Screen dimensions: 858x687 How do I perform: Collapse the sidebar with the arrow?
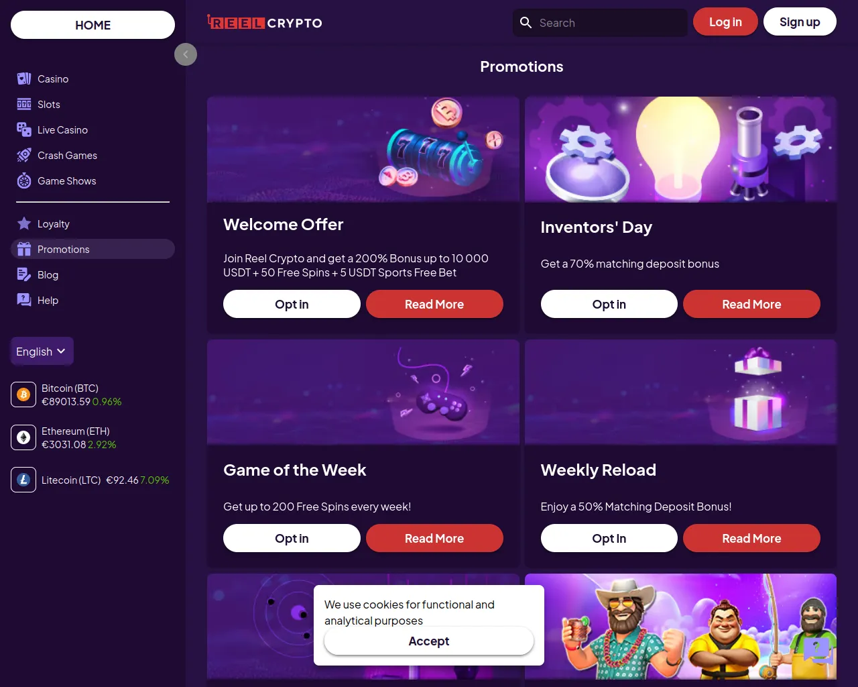186,54
